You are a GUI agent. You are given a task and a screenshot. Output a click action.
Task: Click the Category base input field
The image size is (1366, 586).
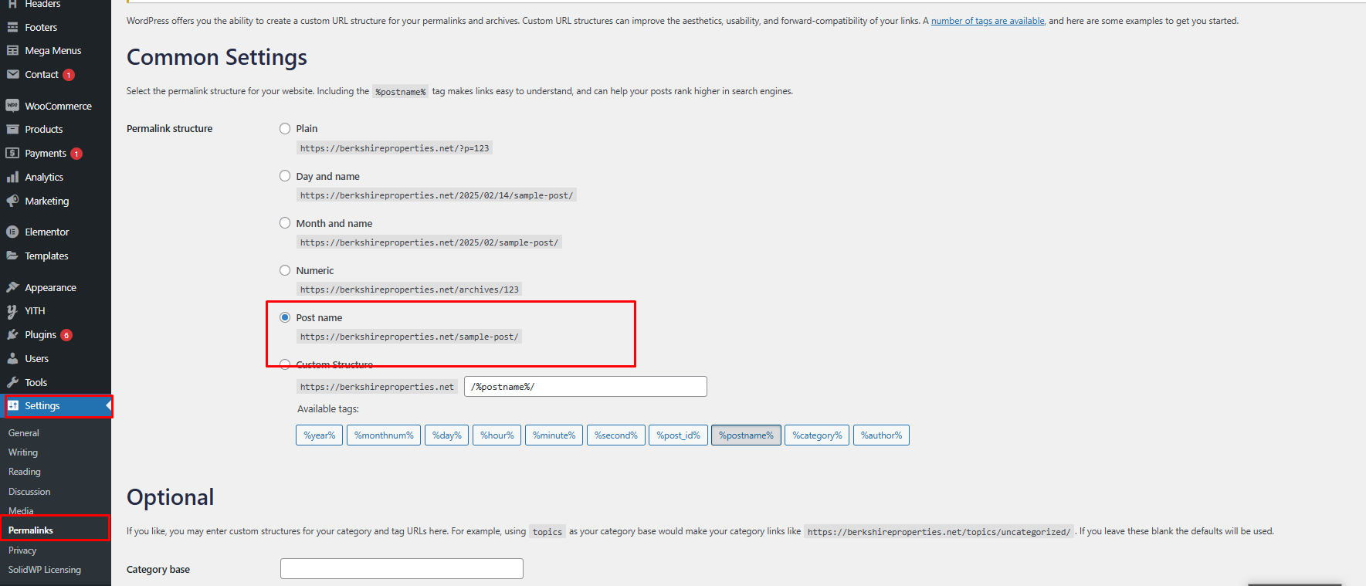point(402,569)
